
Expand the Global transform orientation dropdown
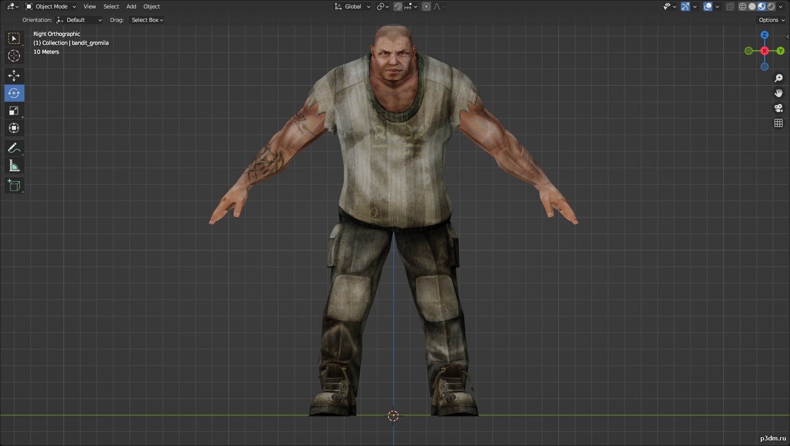click(353, 6)
